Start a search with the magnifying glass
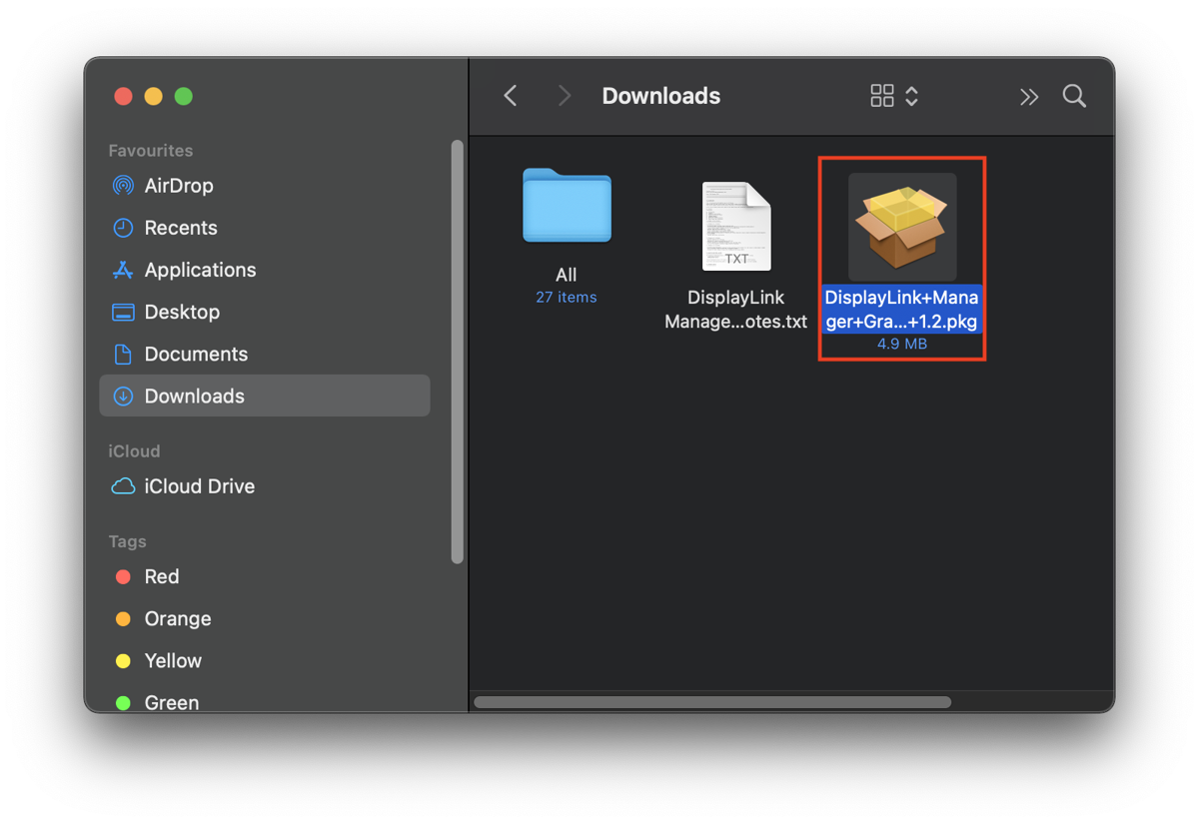The image size is (1199, 824). (x=1073, y=95)
